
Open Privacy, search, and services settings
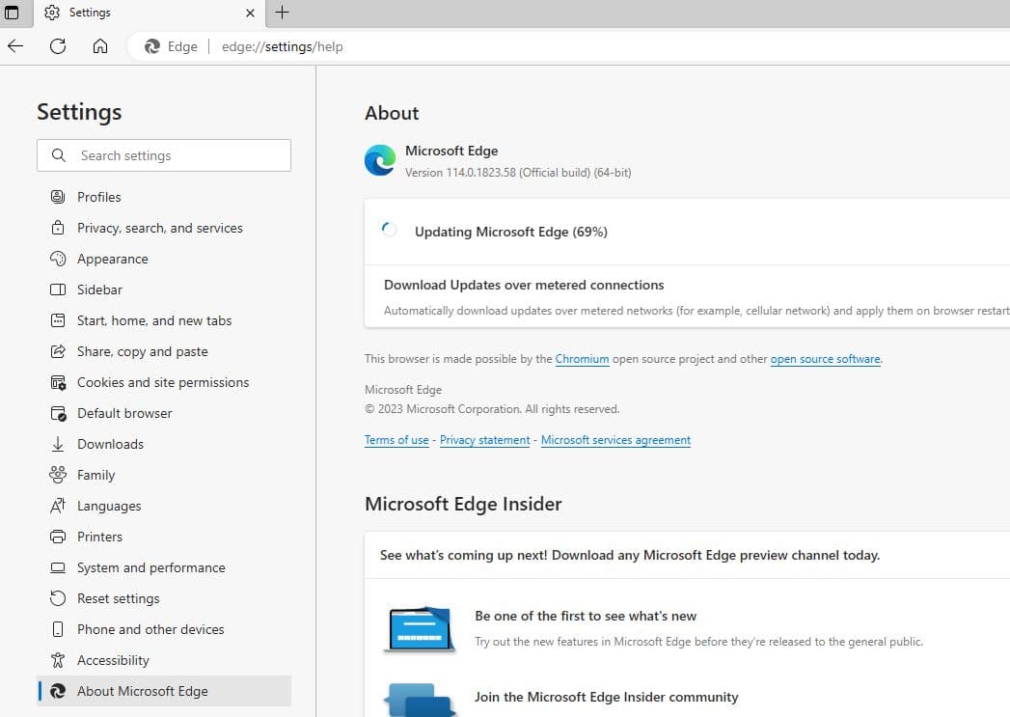(159, 228)
